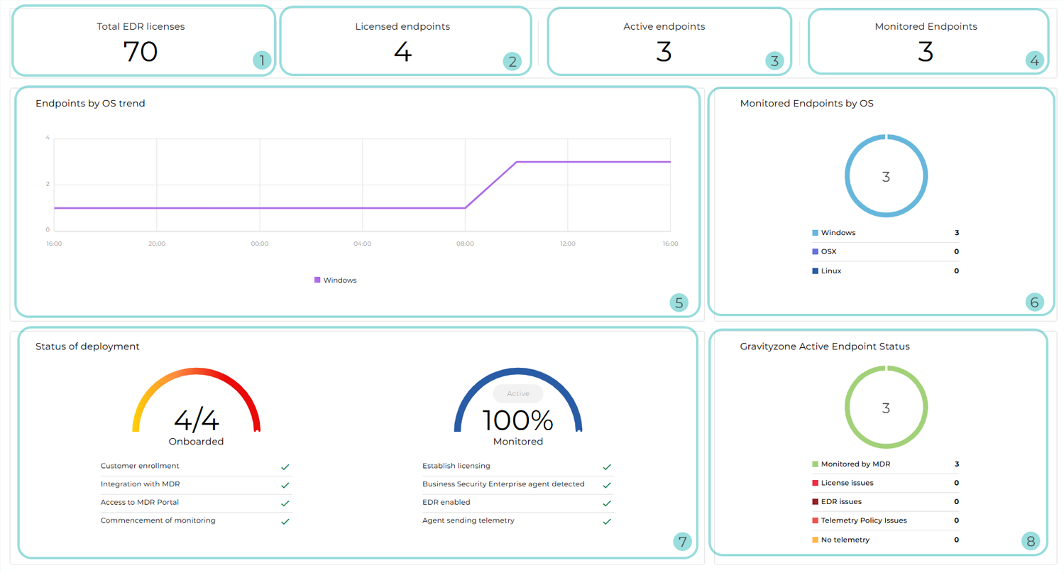Click callout badge 4 on Monitored Endpoints
Image resolution: width=1064 pixels, height=573 pixels.
pyautogui.click(x=1035, y=61)
